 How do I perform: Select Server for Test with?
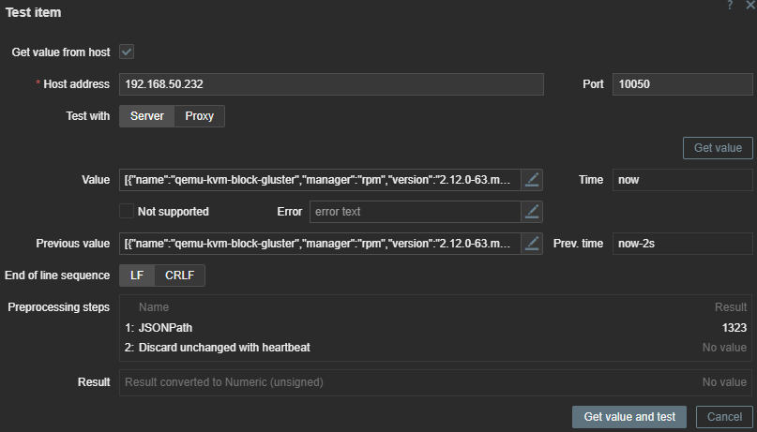click(x=146, y=116)
